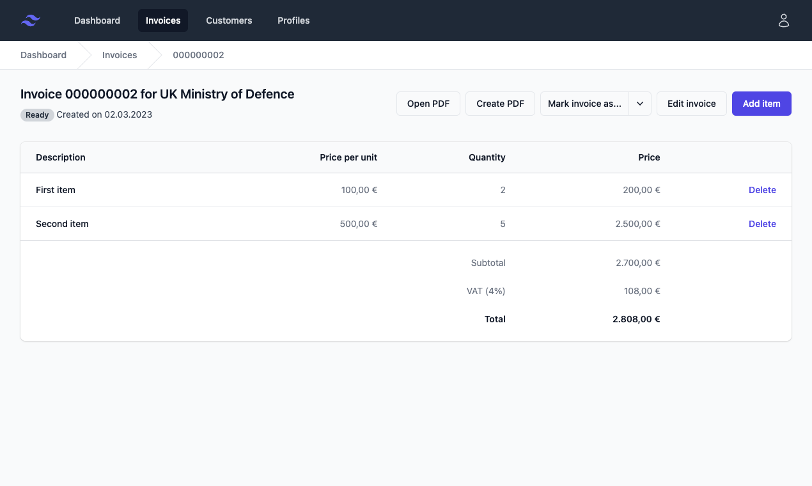This screenshot has width=812, height=486.
Task: Expand the Mark invoice as chevron arrow
Action: 640,104
